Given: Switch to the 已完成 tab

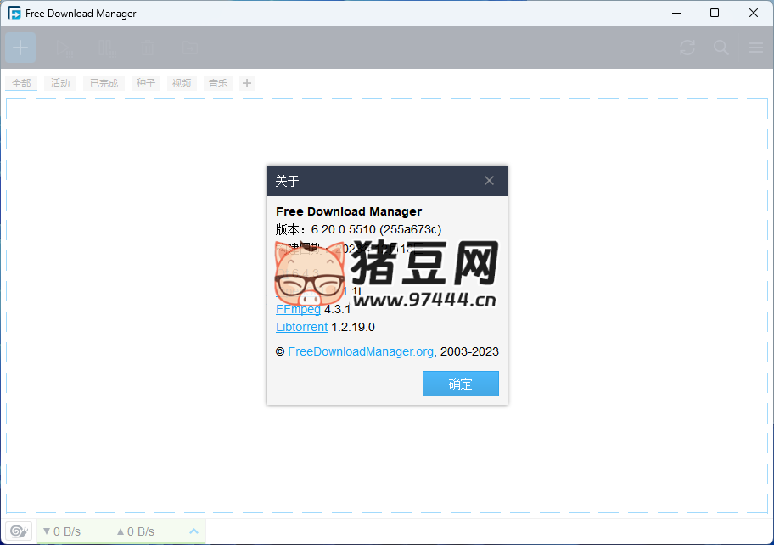Looking at the screenshot, I should (x=104, y=83).
